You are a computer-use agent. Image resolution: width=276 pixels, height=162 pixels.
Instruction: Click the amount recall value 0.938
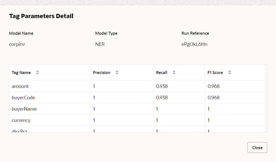click(x=162, y=86)
